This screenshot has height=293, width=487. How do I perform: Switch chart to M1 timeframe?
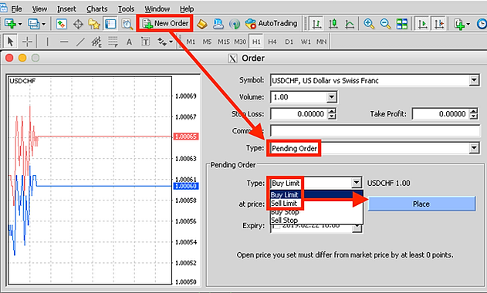pyautogui.click(x=191, y=42)
